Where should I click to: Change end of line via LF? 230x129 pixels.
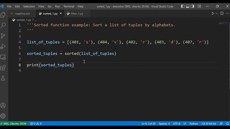coord(185,124)
